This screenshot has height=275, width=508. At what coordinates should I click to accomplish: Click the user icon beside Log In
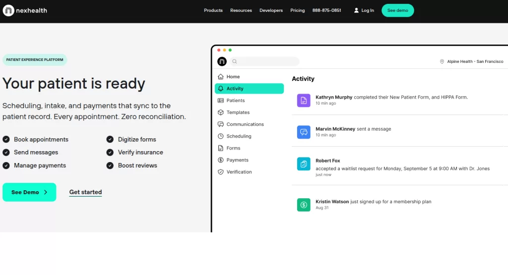356,10
